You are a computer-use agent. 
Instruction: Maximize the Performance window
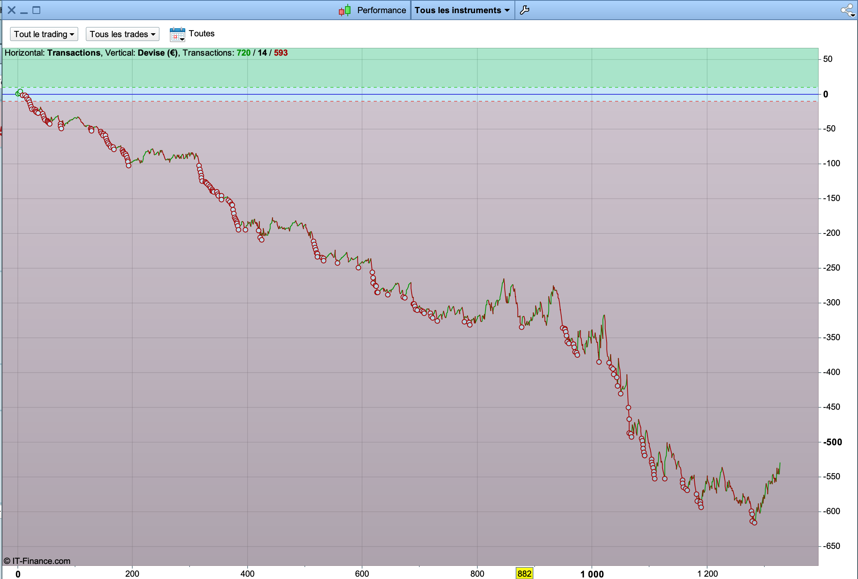(x=36, y=10)
